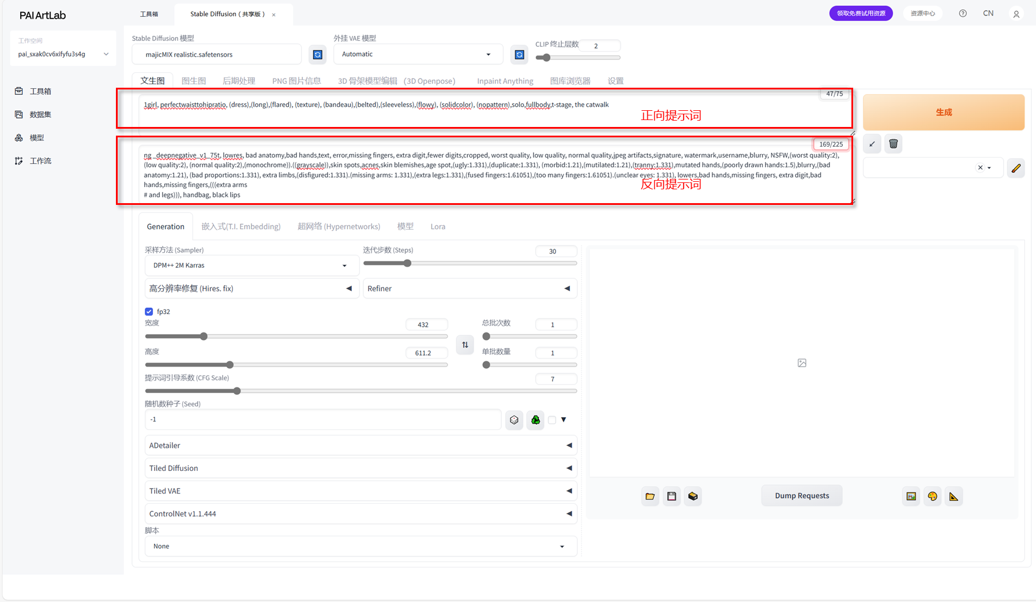This screenshot has width=1036, height=602.
Task: Open the 资源中心 button
Action: [x=922, y=13]
